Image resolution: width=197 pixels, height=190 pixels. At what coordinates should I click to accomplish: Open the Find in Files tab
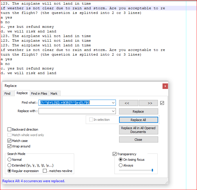[x=39, y=94]
